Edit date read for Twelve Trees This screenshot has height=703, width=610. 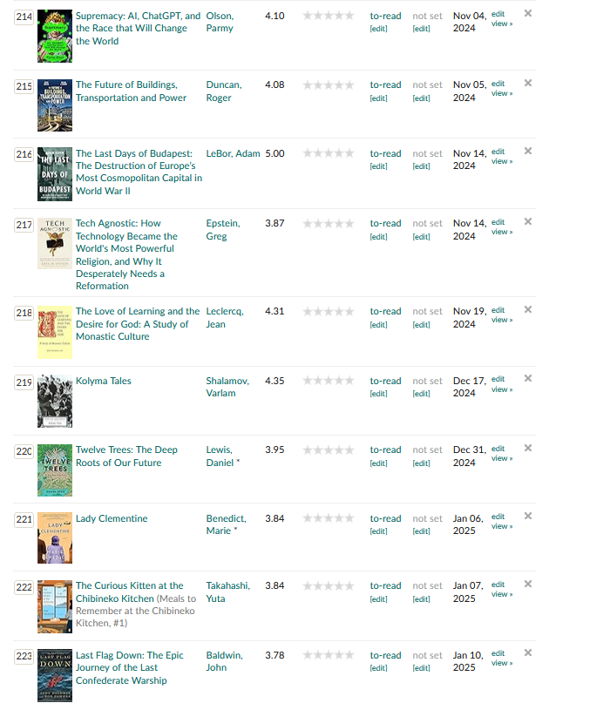(421, 463)
